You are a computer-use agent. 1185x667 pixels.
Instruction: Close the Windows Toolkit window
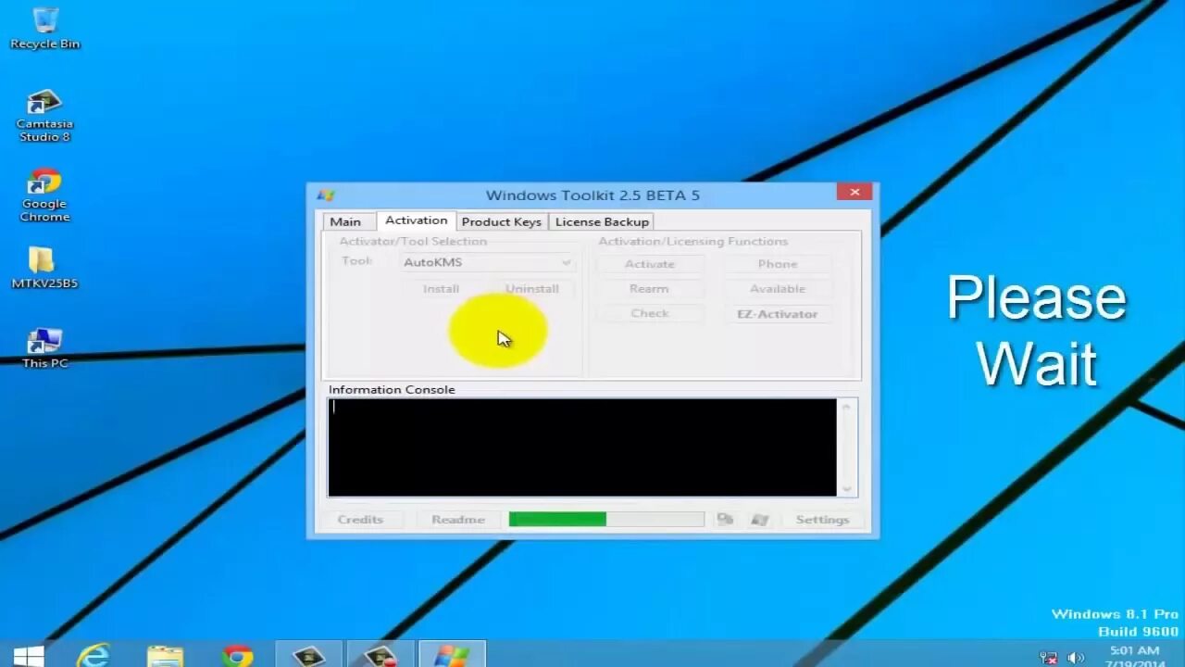pyautogui.click(x=854, y=192)
